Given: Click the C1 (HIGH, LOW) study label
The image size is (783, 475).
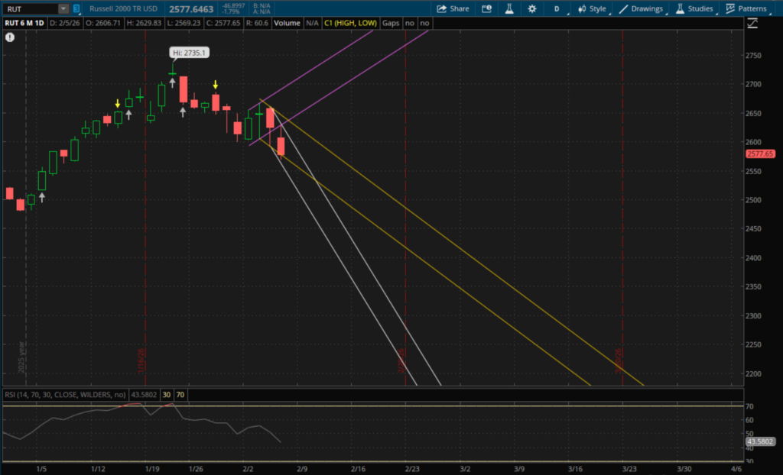Looking at the screenshot, I should pyautogui.click(x=350, y=24).
